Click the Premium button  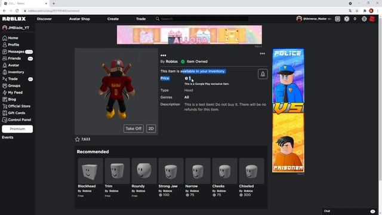[x=17, y=129]
